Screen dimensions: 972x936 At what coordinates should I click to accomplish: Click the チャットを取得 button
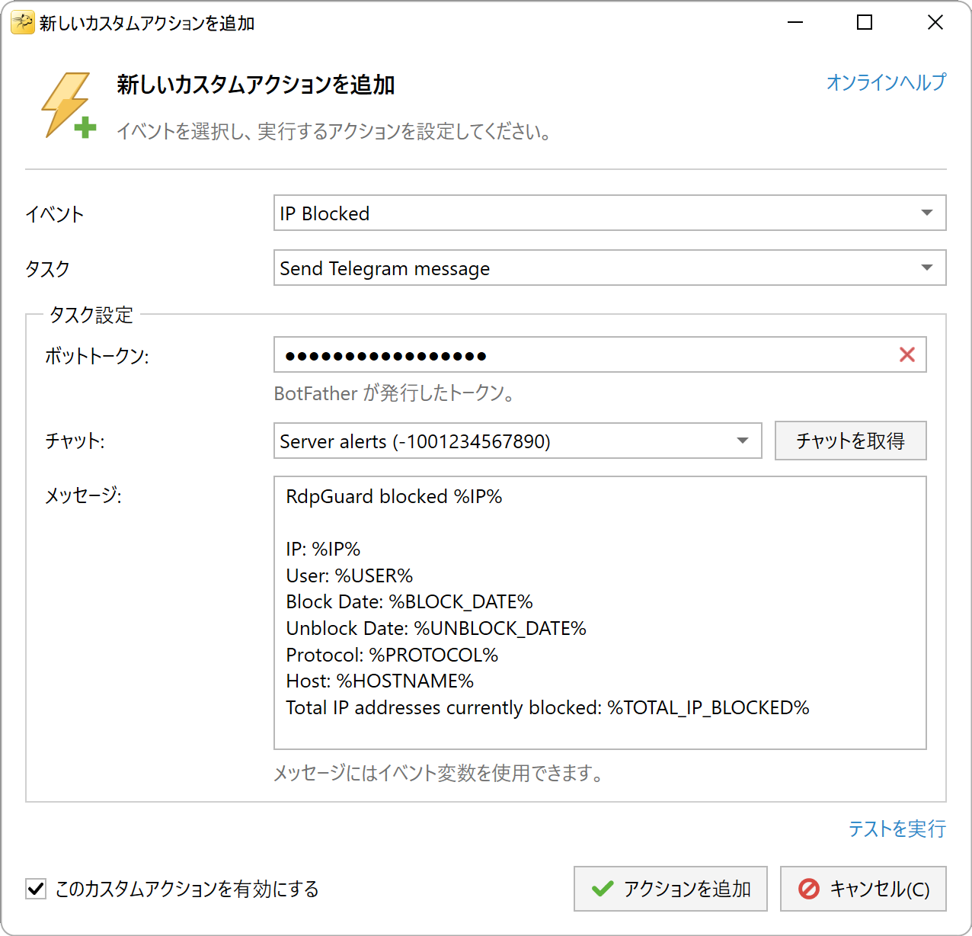click(850, 441)
